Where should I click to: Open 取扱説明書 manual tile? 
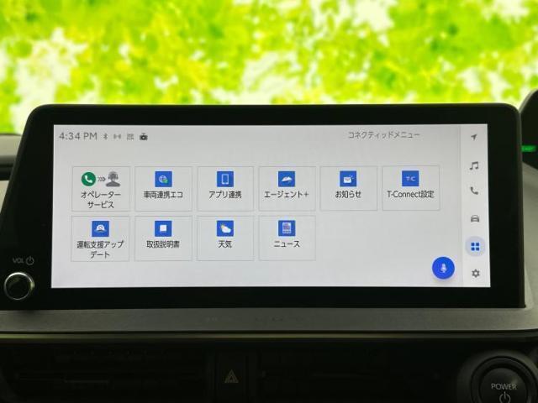point(163,238)
